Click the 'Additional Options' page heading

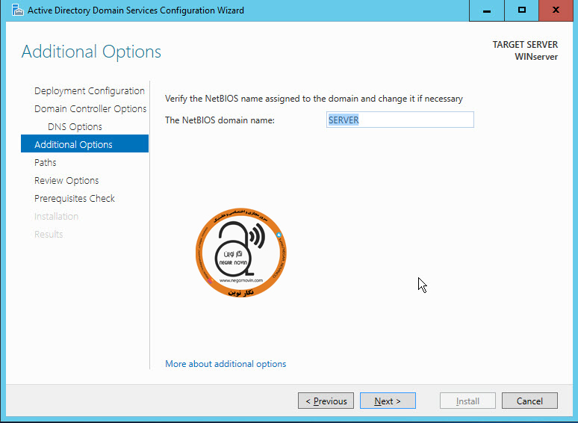91,52
